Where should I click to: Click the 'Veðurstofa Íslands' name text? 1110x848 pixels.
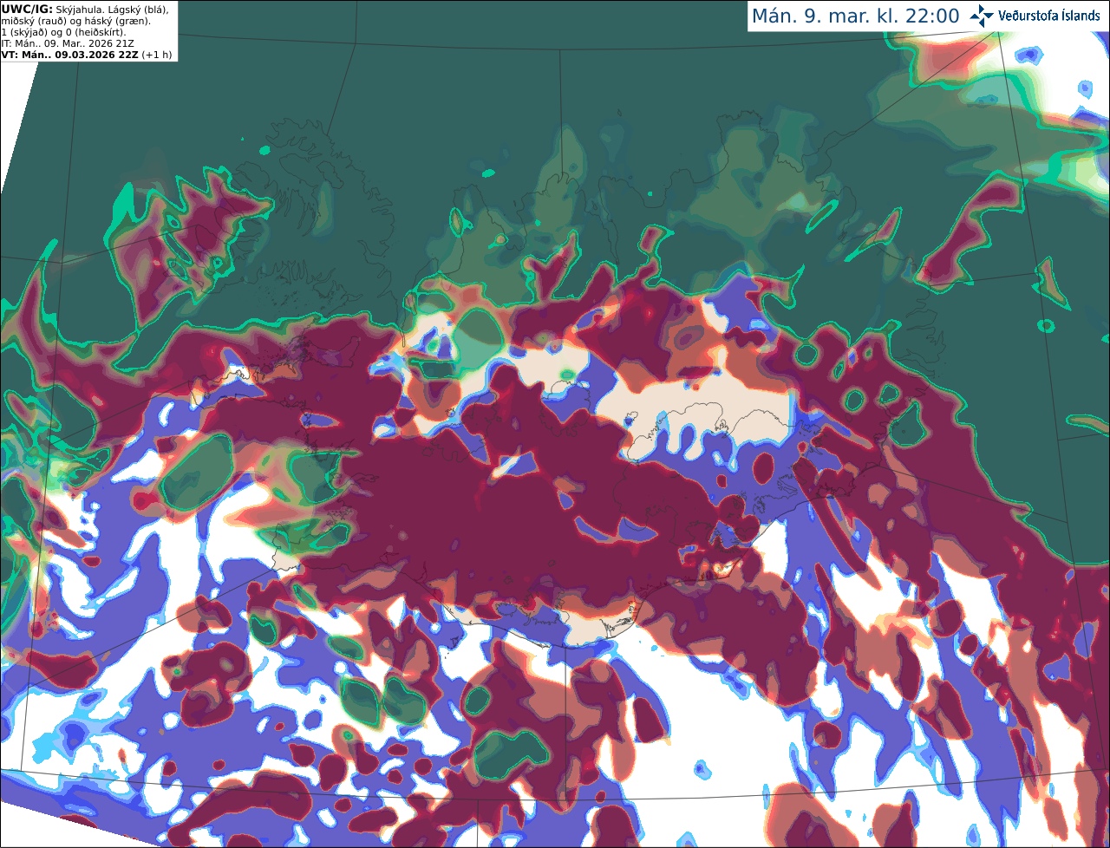point(1049,16)
